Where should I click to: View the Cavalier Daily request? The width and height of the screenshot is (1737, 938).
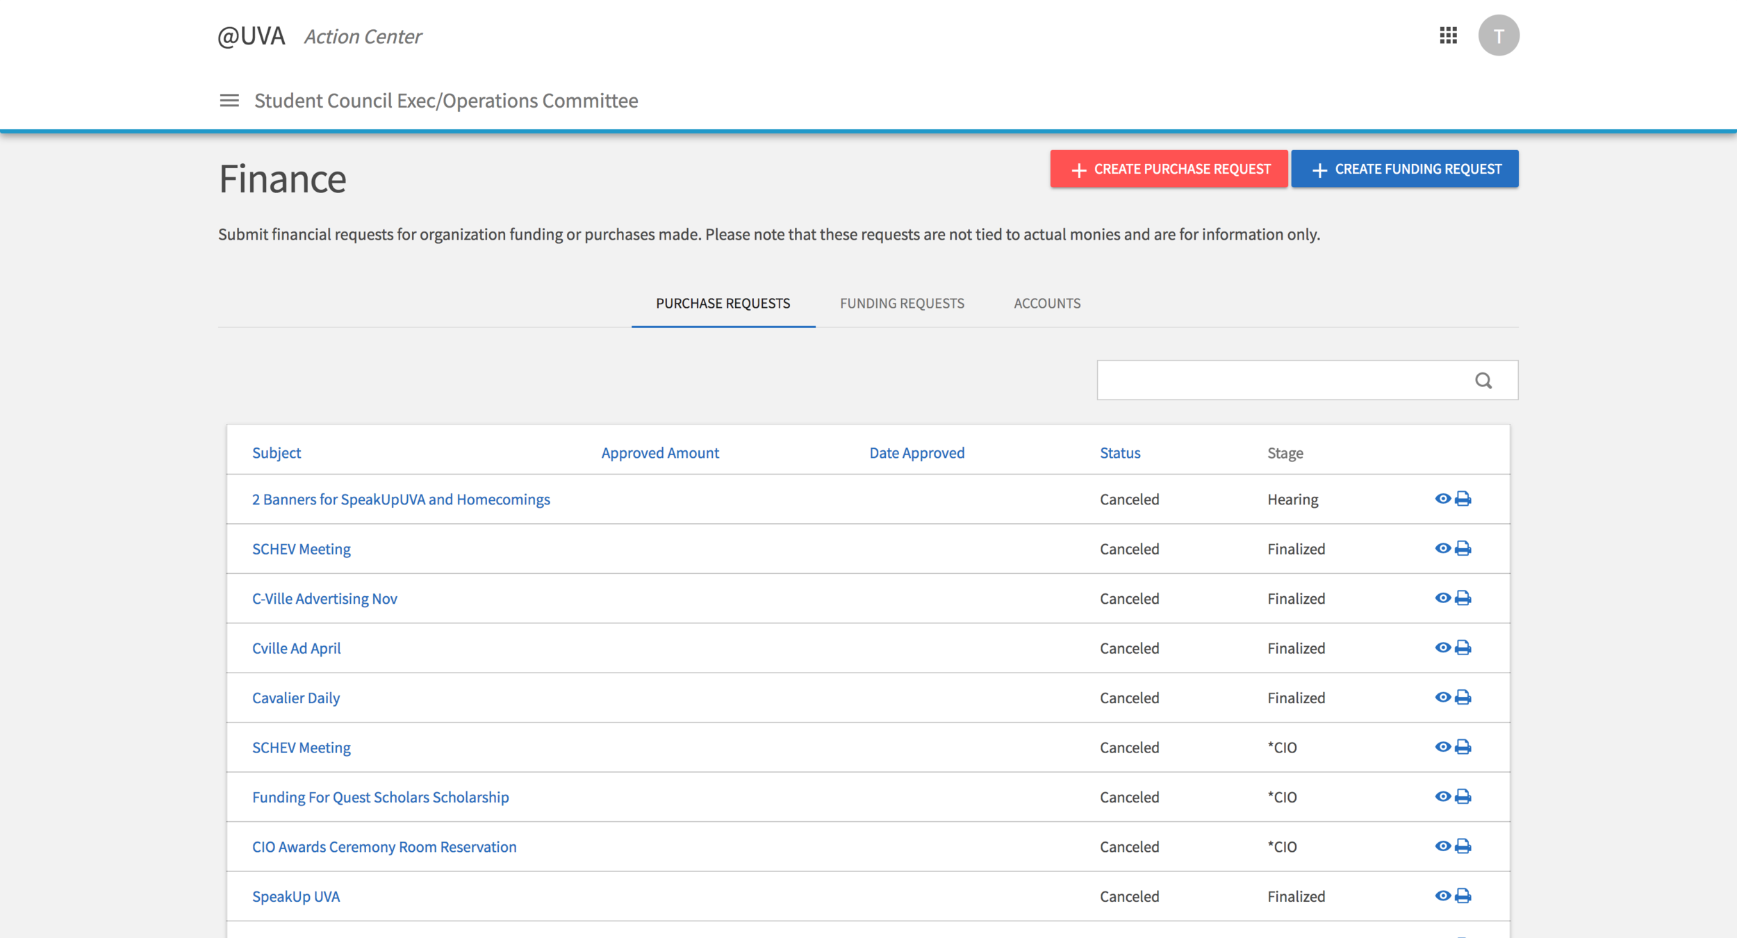(1442, 697)
